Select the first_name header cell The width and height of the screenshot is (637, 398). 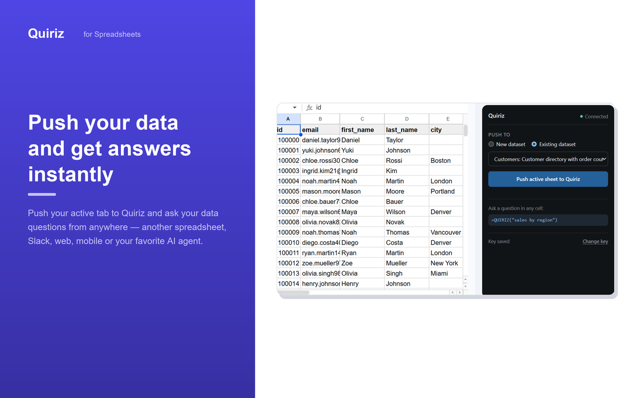pyautogui.click(x=362, y=130)
